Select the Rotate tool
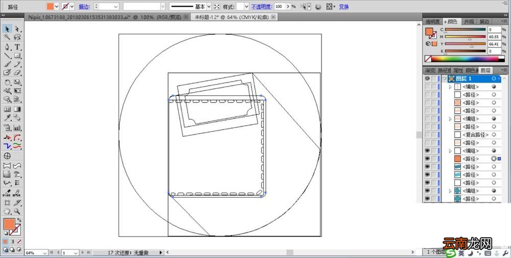Image resolution: width=511 pixels, height=258 pixels. (x=7, y=83)
